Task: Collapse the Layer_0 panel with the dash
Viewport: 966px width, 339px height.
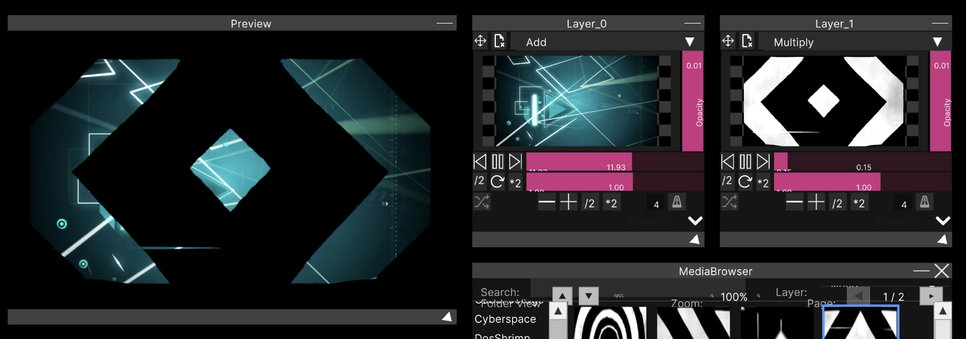Action: tap(692, 23)
